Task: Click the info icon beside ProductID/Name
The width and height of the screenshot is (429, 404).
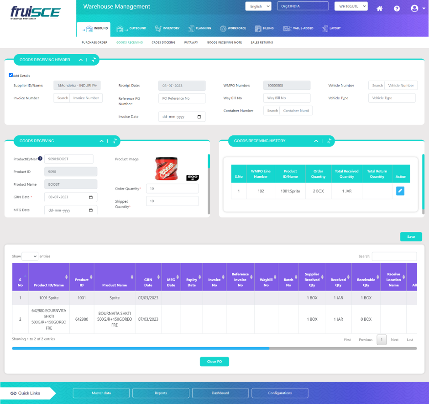Action: click(40, 159)
